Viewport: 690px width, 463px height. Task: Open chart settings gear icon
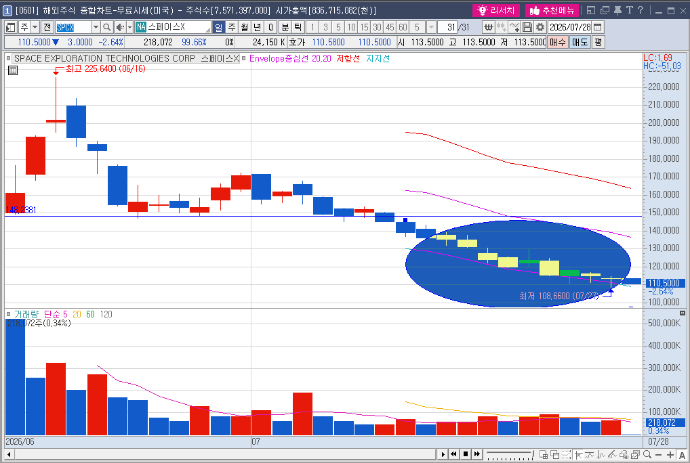tap(540, 27)
